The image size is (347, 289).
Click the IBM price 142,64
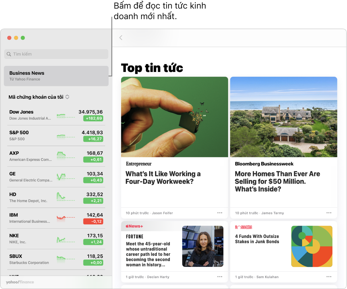tap(95, 215)
